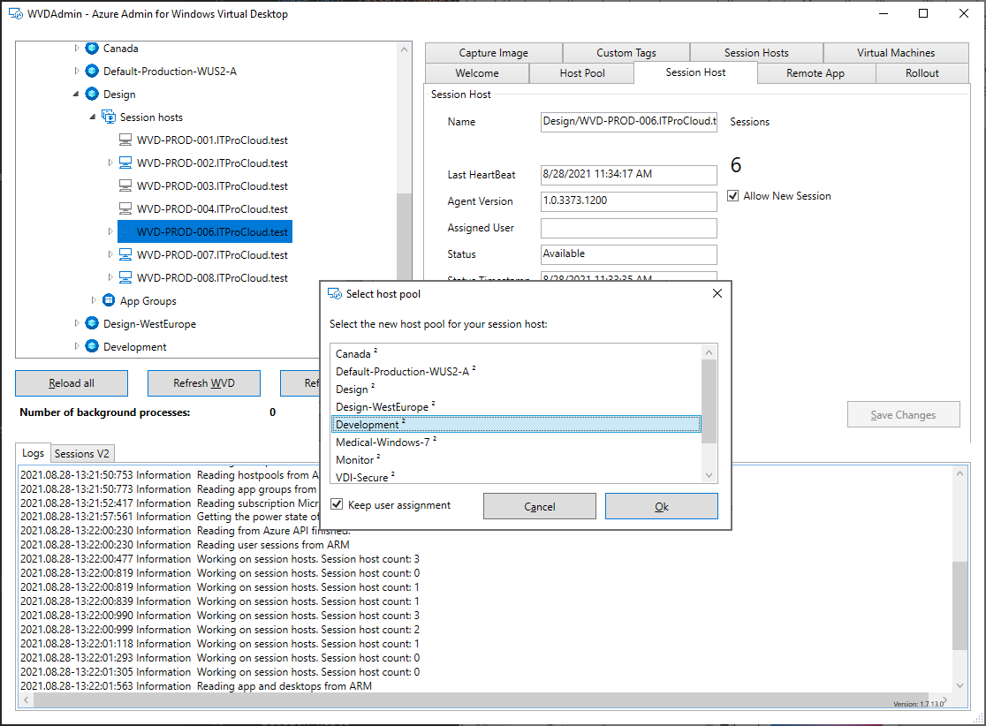This screenshot has width=986, height=726.
Task: Click the Name input field
Action: click(x=629, y=121)
